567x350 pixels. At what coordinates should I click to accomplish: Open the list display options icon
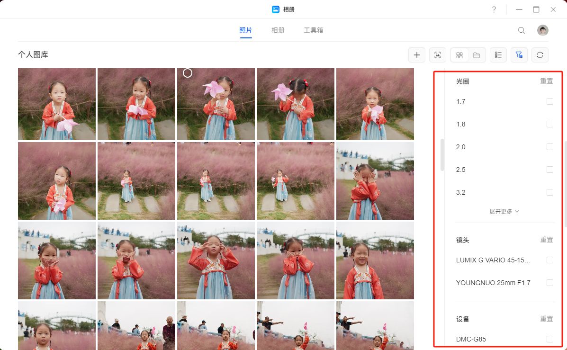coord(498,55)
